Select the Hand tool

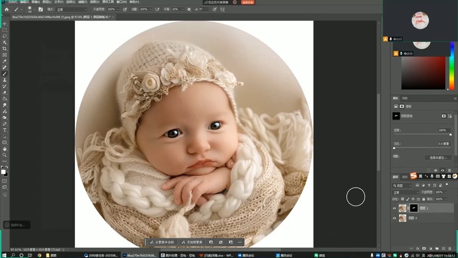pyautogui.click(x=4, y=149)
